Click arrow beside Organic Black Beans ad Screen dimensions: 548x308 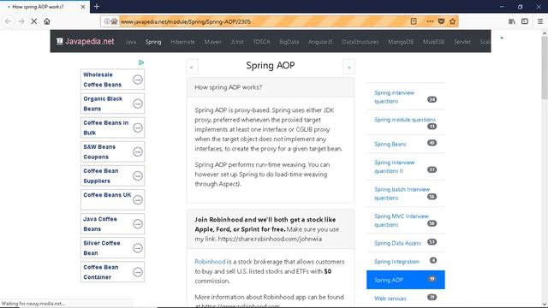click(x=138, y=104)
